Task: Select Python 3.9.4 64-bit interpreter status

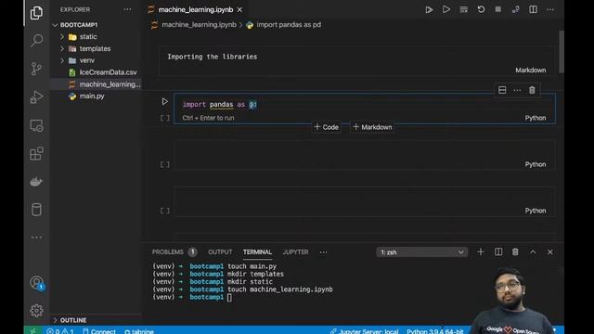Action: point(435,331)
